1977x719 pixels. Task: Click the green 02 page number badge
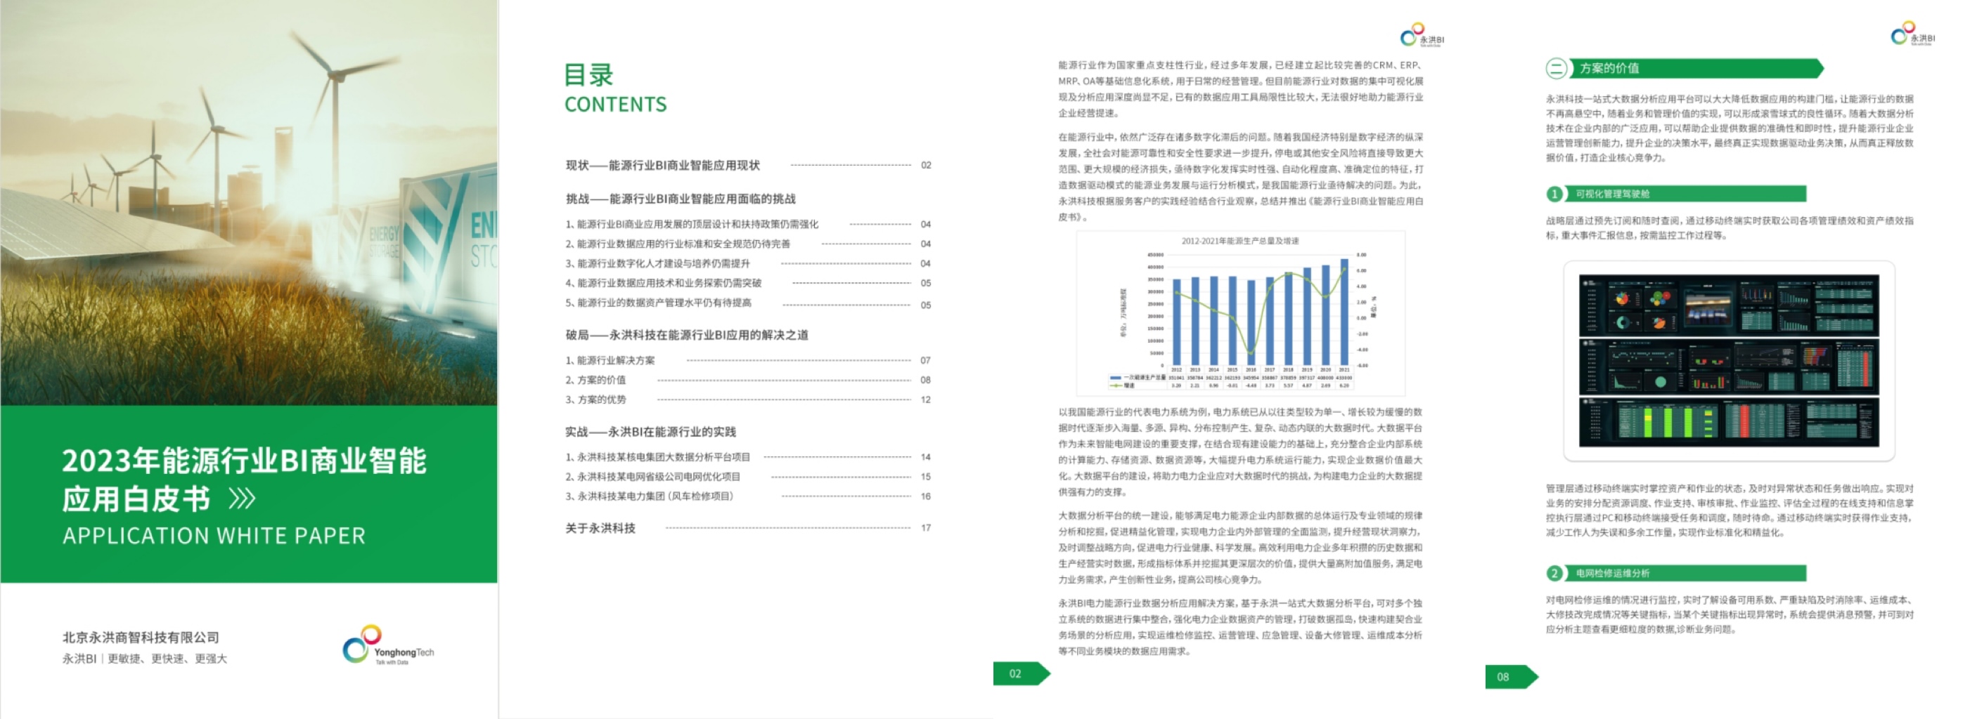tap(1021, 673)
